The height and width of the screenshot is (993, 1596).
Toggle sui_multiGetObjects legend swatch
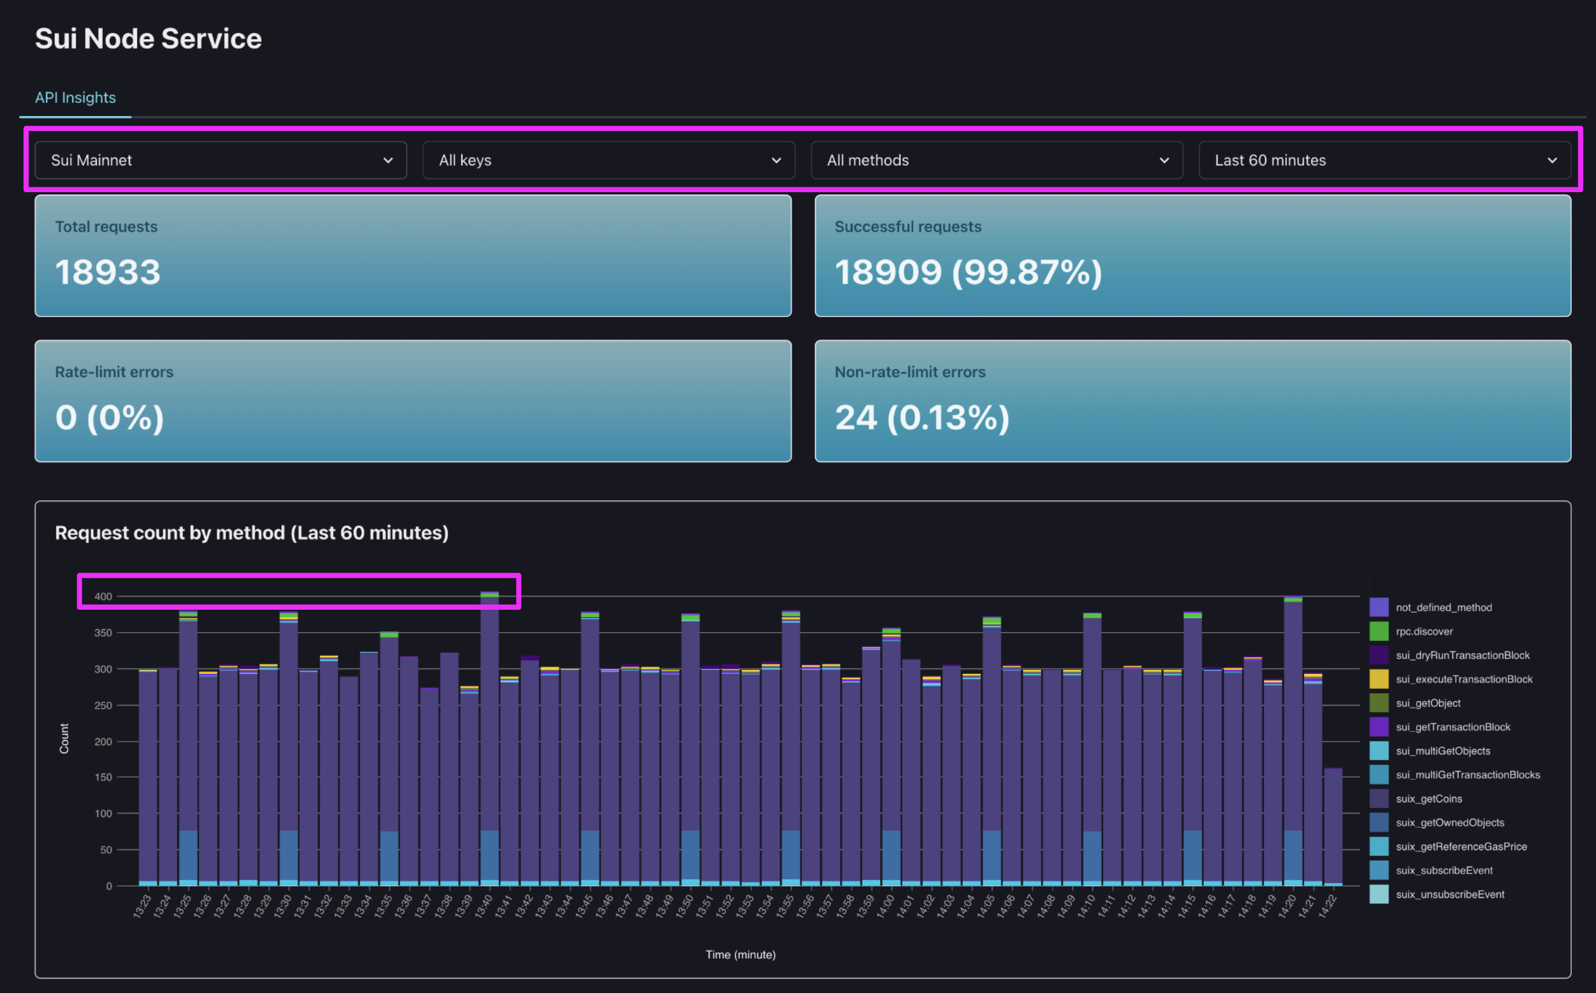(x=1379, y=751)
